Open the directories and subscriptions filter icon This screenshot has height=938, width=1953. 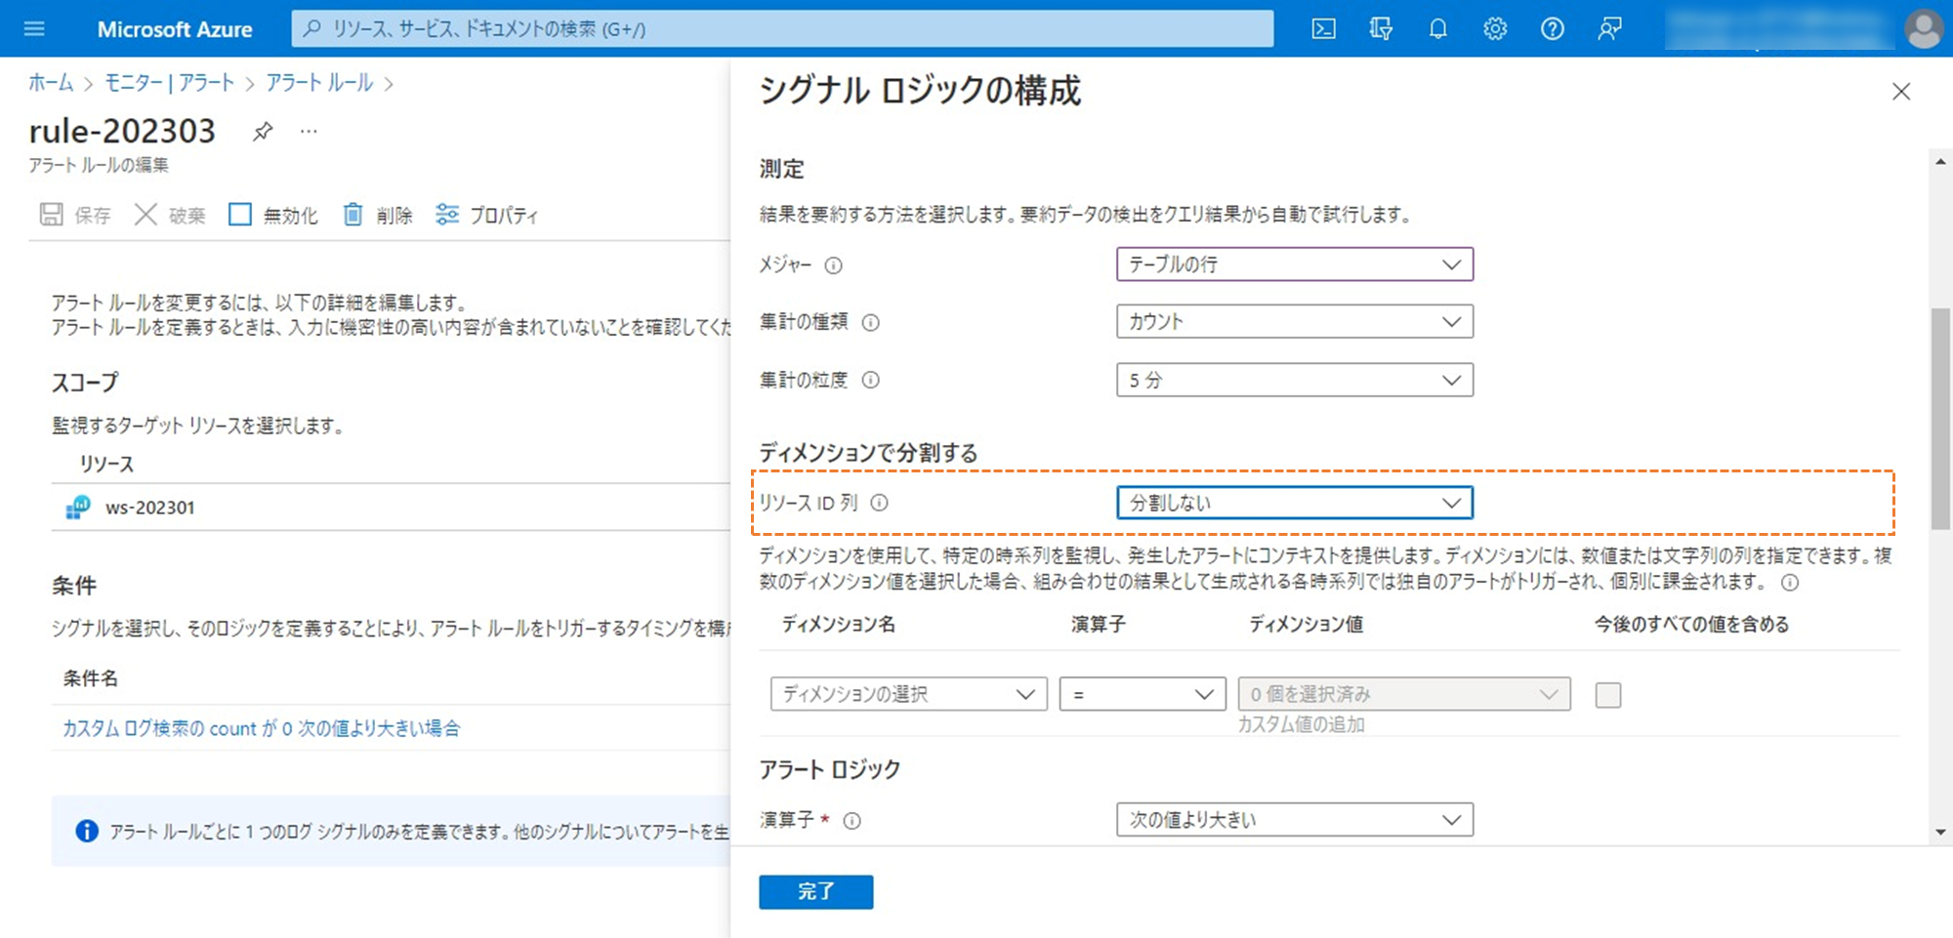(1381, 29)
